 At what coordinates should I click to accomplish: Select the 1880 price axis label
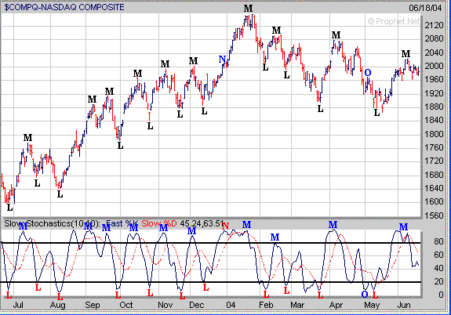pos(434,107)
